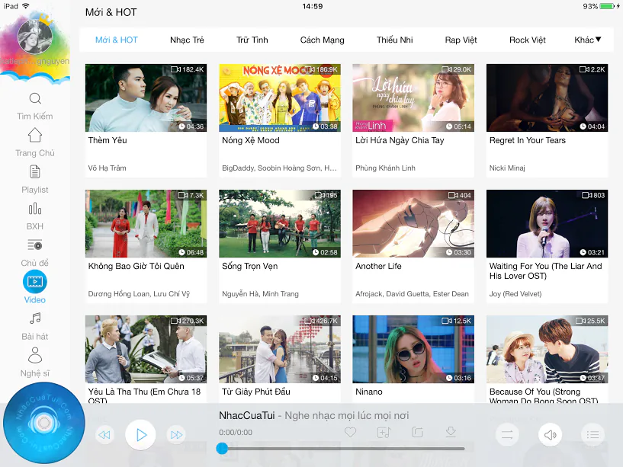Screen dimensions: 623x467
Task: Open the Thèm Yêu video thumbnail
Action: coord(146,98)
